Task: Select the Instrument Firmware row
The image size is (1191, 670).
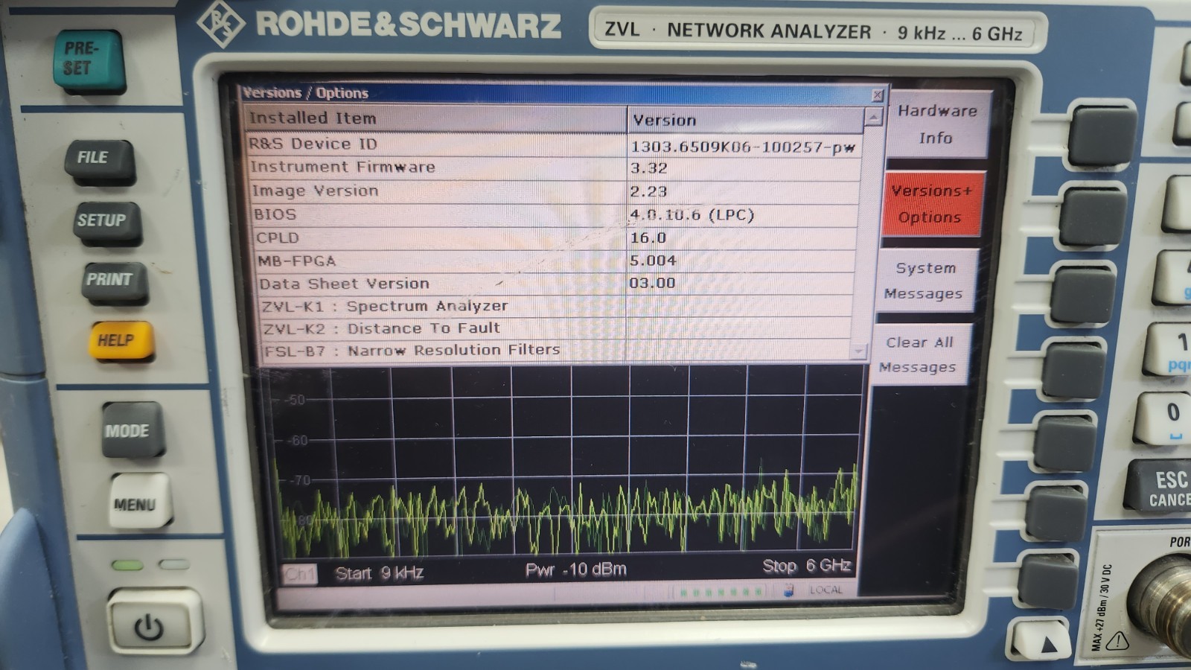Action: pos(555,167)
